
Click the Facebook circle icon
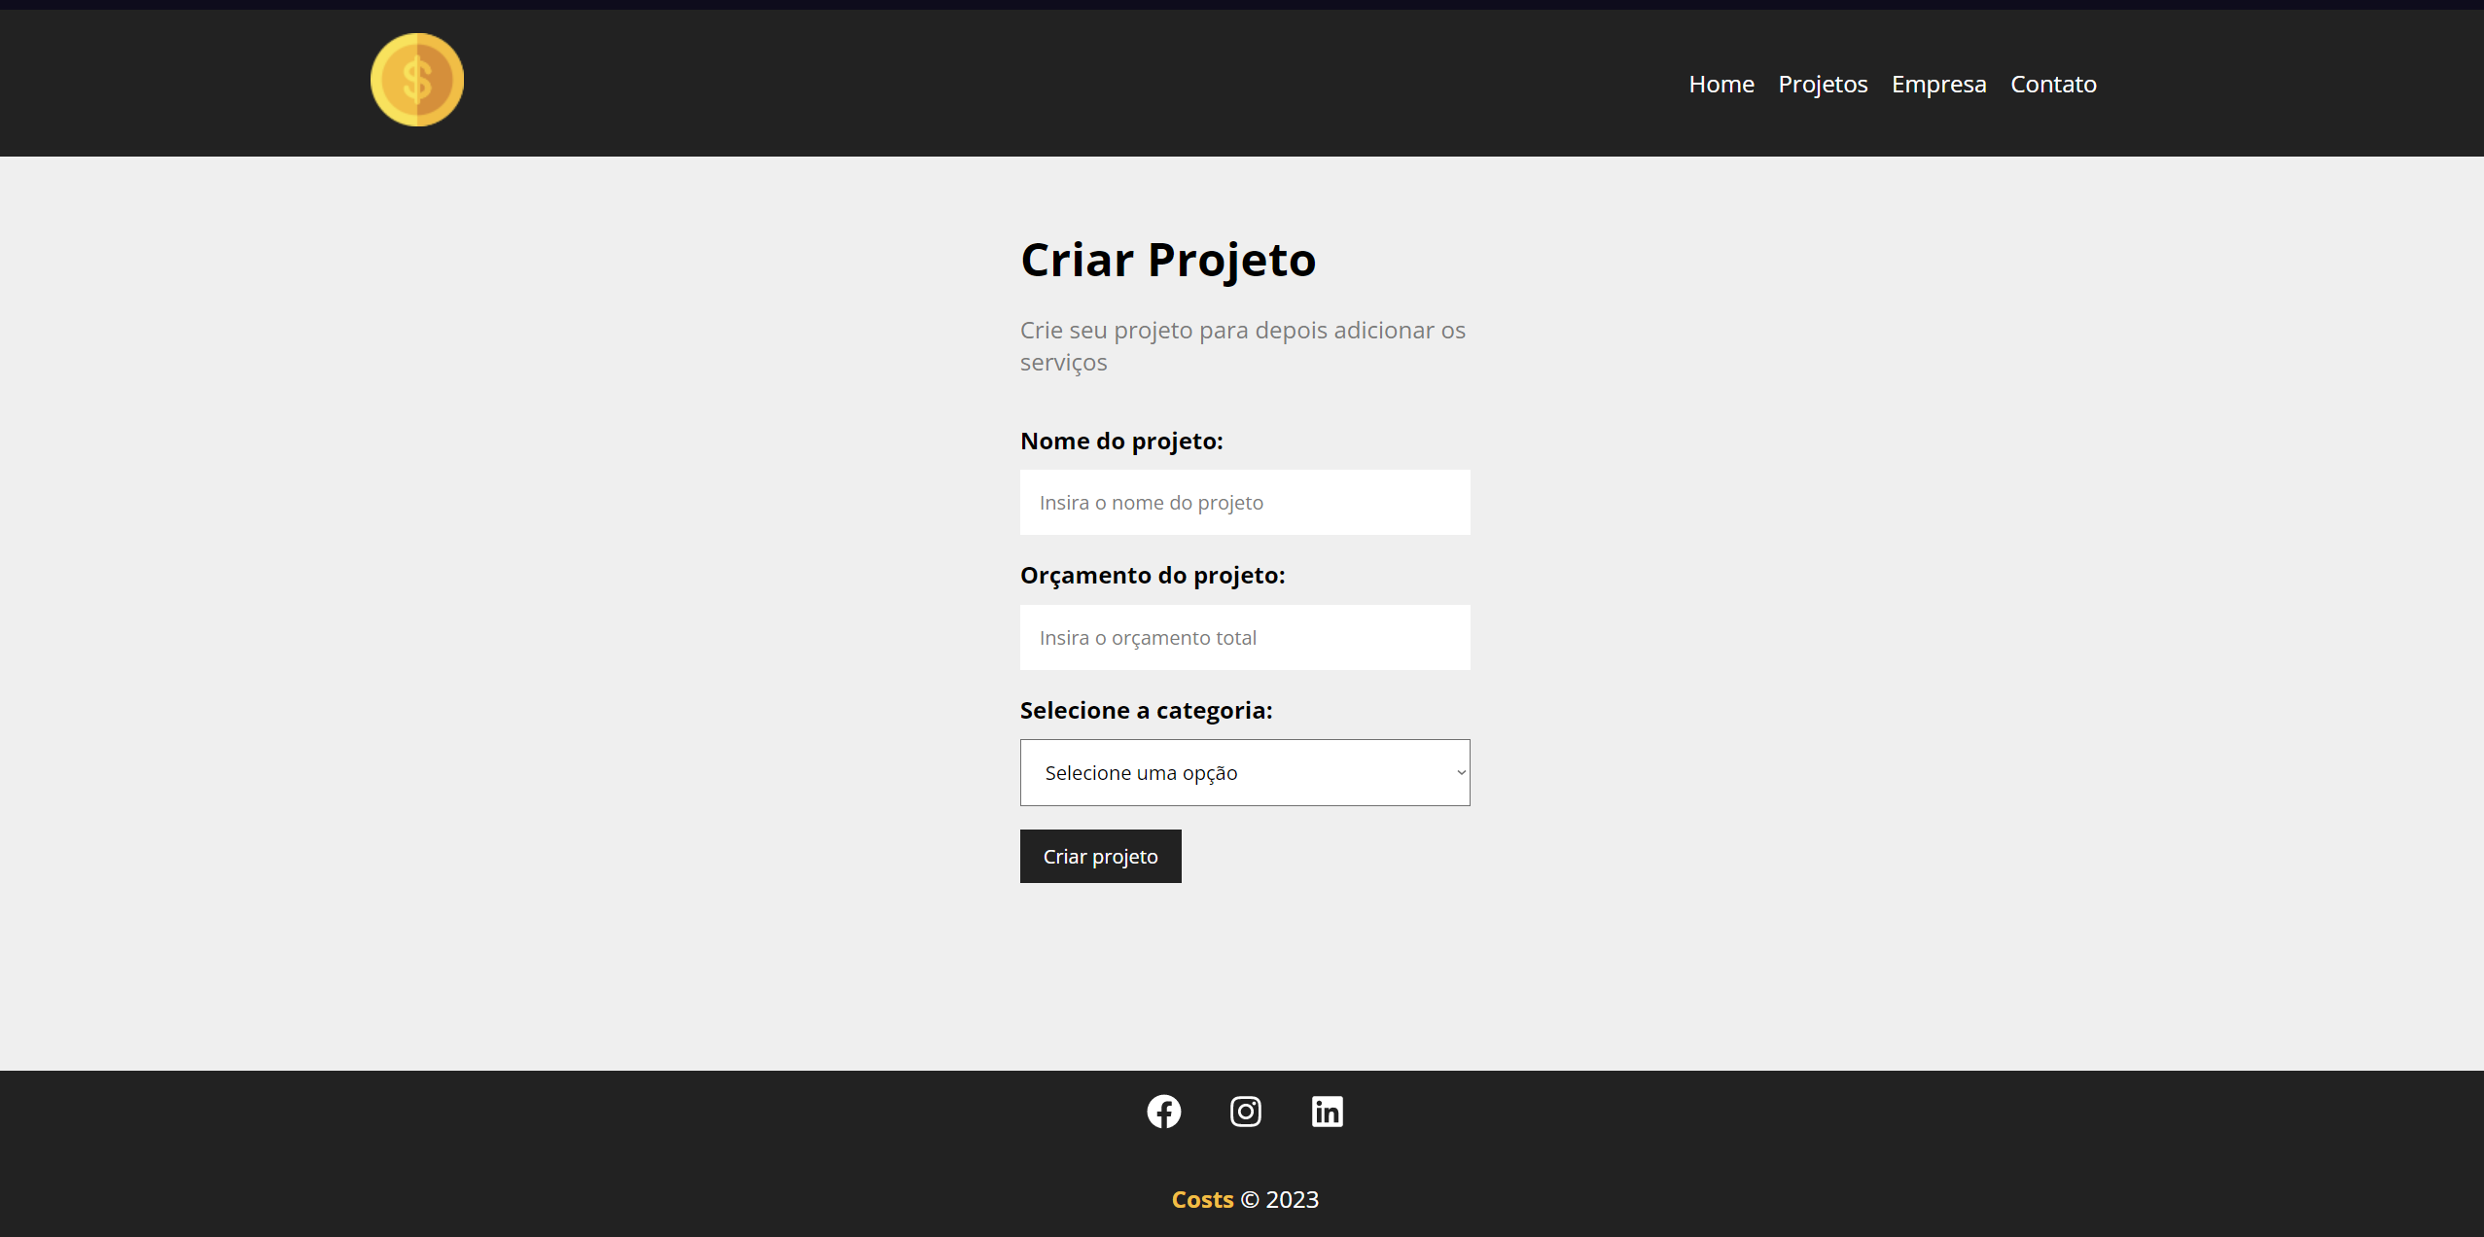click(x=1163, y=1112)
